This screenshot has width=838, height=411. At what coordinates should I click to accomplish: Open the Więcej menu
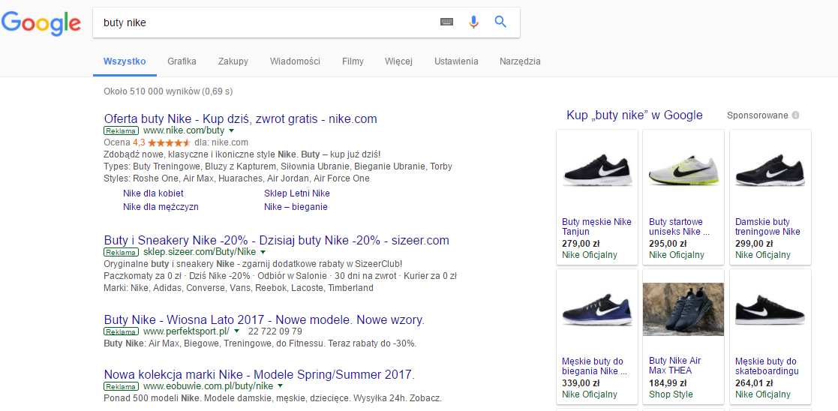(x=398, y=61)
